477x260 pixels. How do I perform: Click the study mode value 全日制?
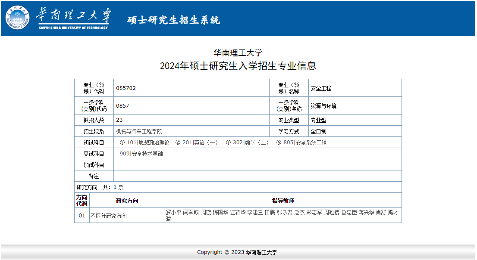tap(319, 132)
